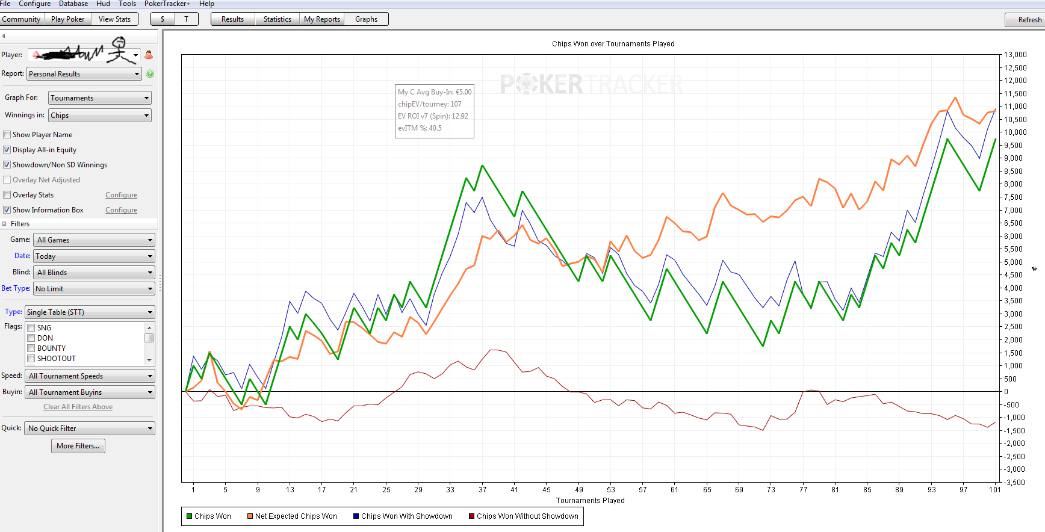The height and width of the screenshot is (532, 1045).
Task: Open Graph For dropdown set to Tournaments
Action: (100, 98)
